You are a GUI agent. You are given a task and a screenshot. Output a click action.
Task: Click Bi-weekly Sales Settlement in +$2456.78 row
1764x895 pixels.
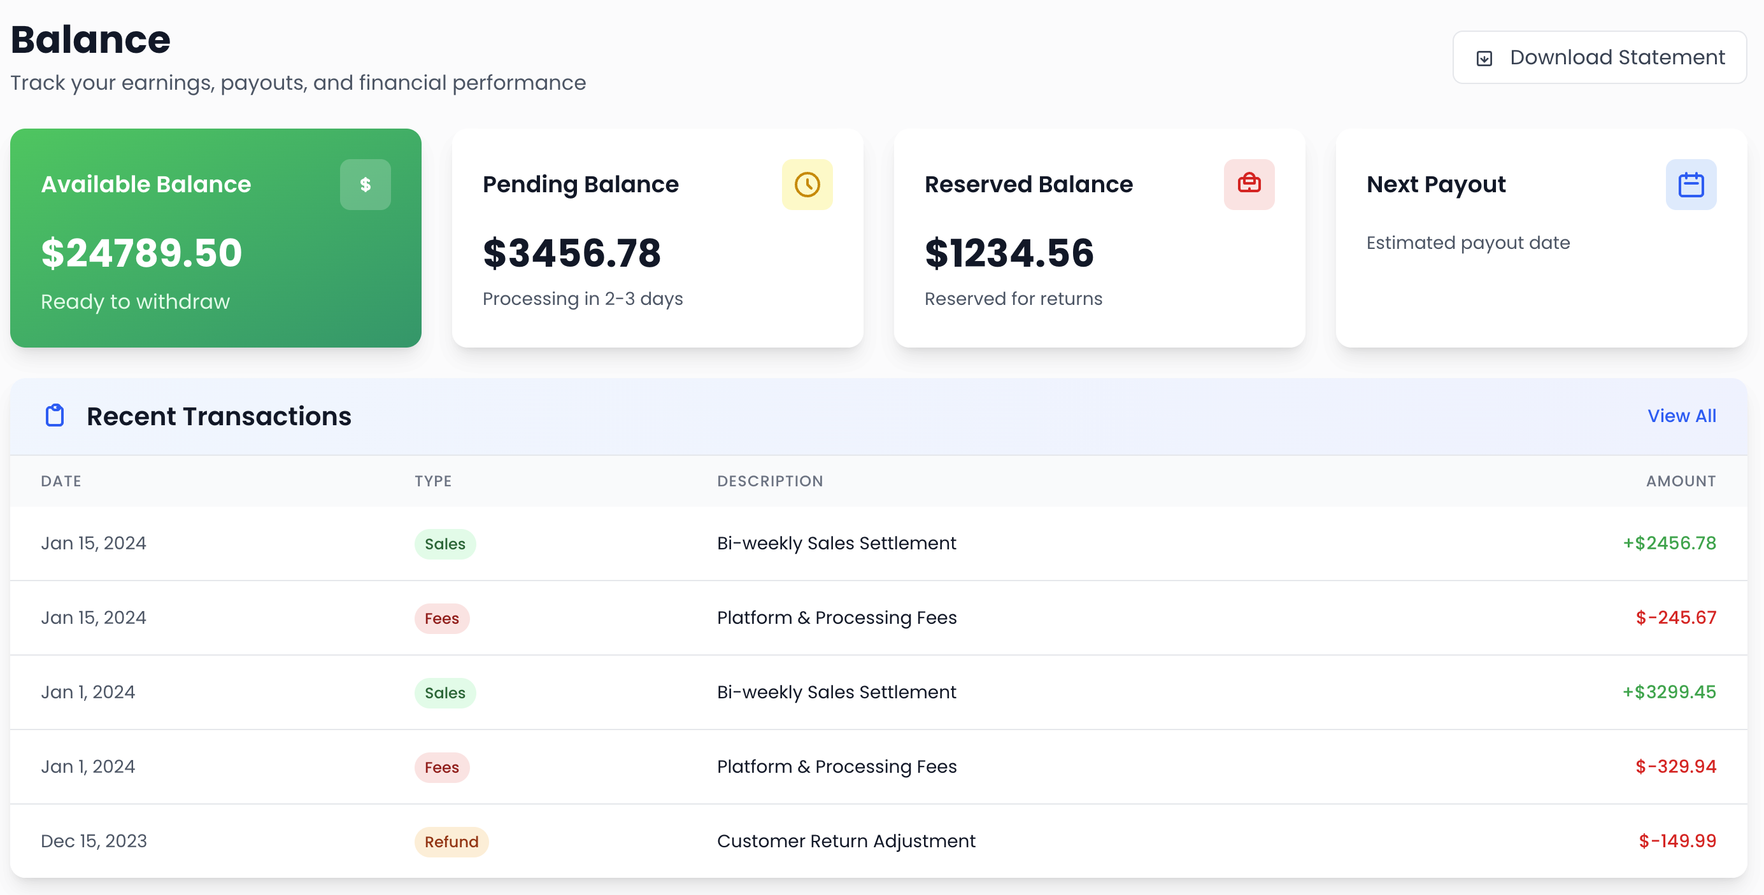point(837,543)
